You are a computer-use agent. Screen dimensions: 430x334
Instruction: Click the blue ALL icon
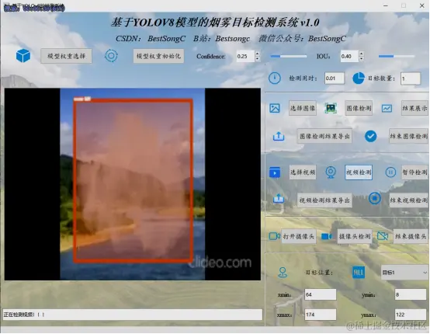359,273
